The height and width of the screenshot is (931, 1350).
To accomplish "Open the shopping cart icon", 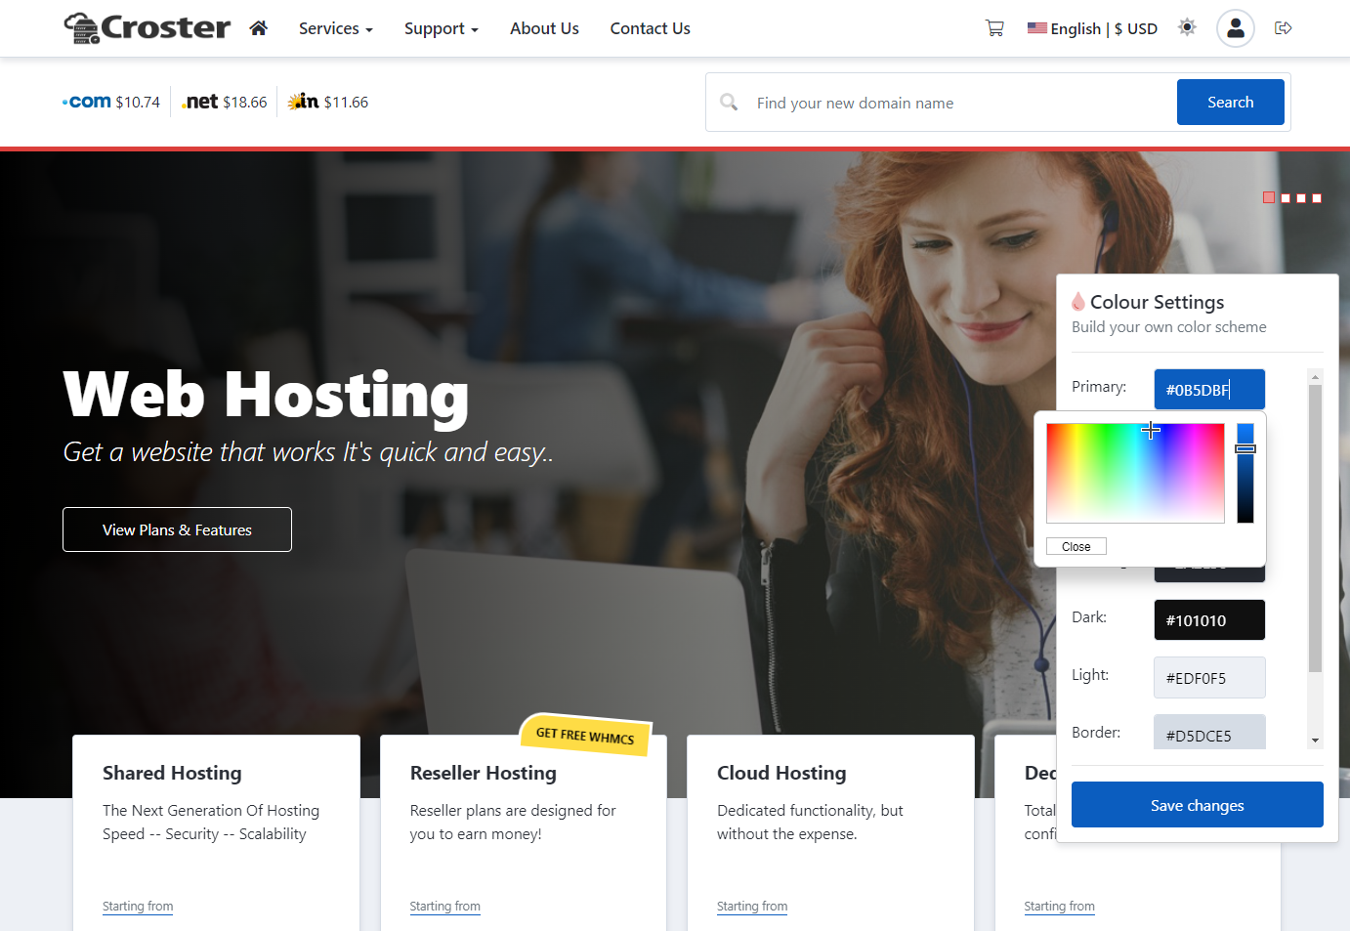I will pyautogui.click(x=994, y=28).
